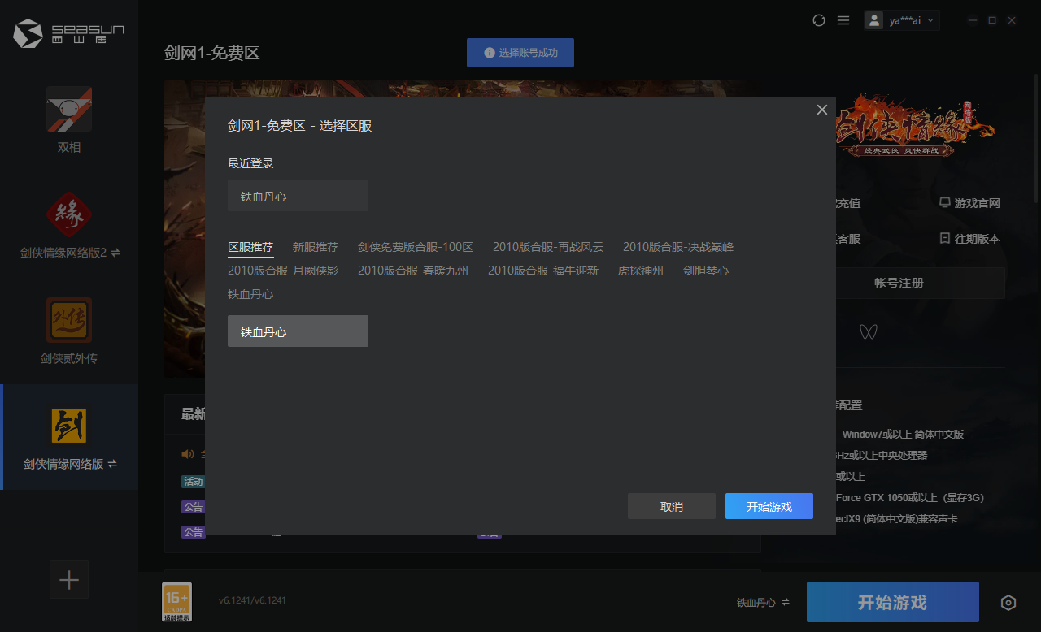This screenshot has height=632, width=1041.
Task: Open 铁血丹心 server group tab
Action: coord(250,294)
